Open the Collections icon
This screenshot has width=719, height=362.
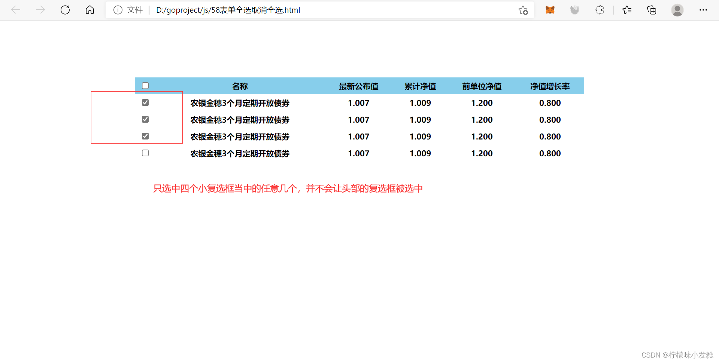652,10
